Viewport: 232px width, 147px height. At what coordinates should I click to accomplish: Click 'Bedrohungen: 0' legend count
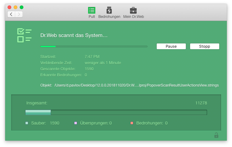[x=166, y=123]
